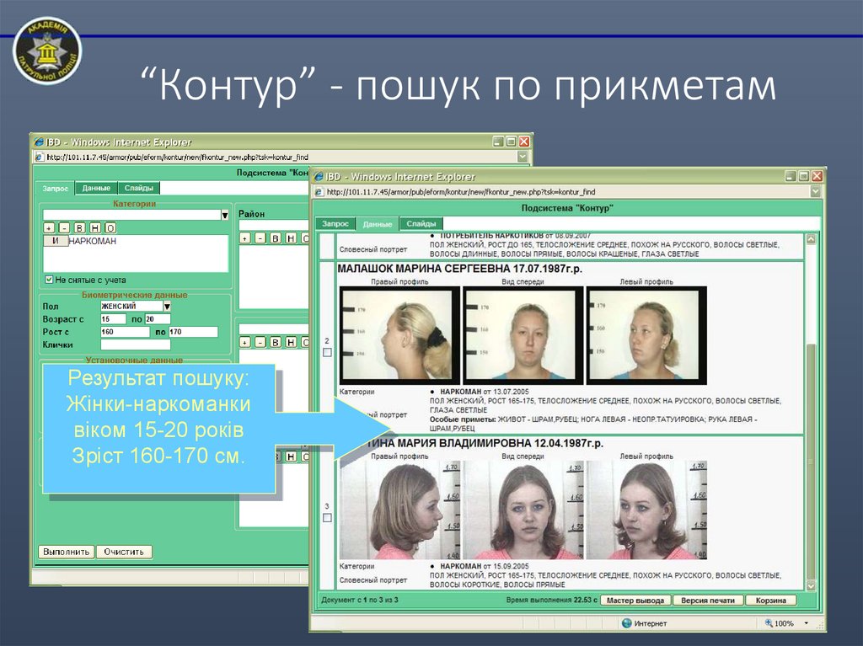
Task: Open the zoom level dropdown arrow beside 100%
Action: pyautogui.click(x=807, y=623)
